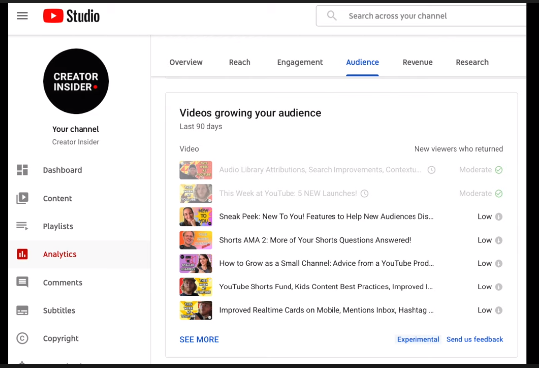Click green check icon for Audio Library row
This screenshot has height=368, width=539.
coord(499,170)
